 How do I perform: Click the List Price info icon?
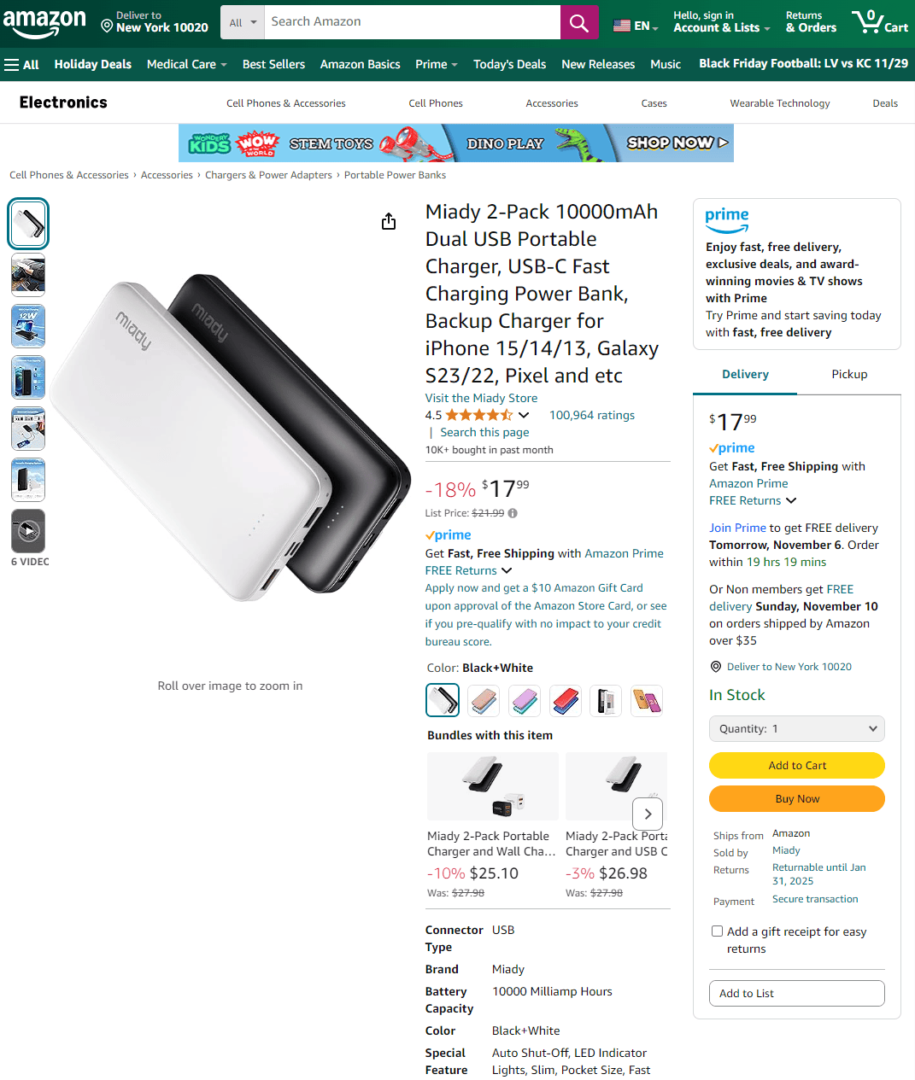click(513, 513)
